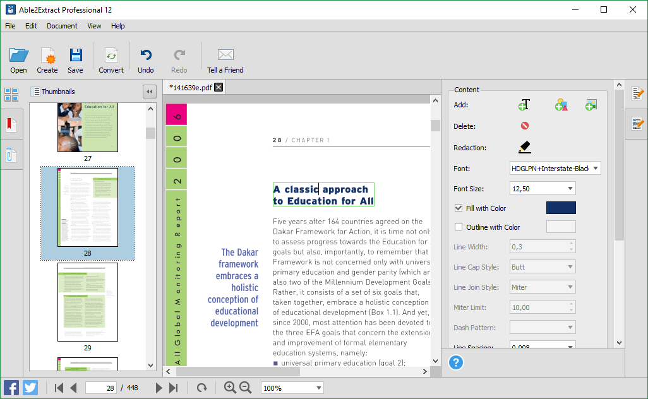Click the Miter Limit stepper field

(542, 307)
